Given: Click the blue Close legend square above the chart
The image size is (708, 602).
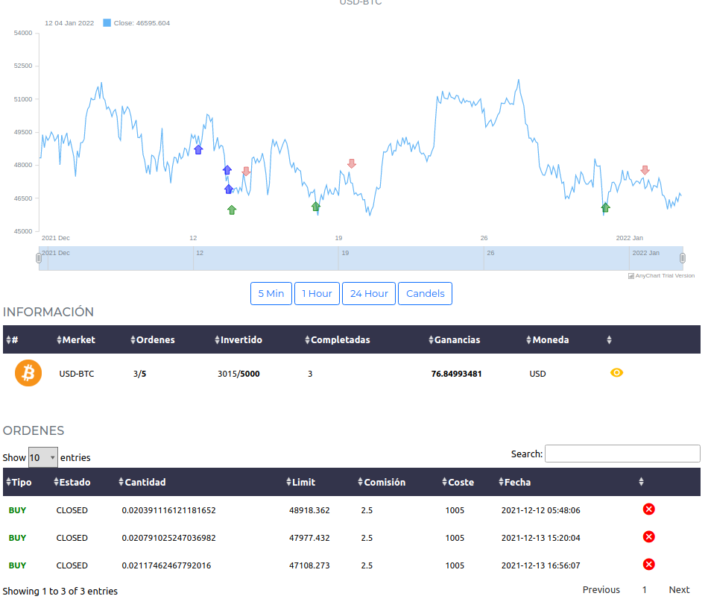Looking at the screenshot, I should [107, 22].
